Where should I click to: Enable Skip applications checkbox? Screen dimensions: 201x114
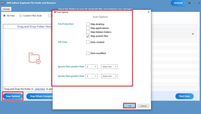coord(88,28)
